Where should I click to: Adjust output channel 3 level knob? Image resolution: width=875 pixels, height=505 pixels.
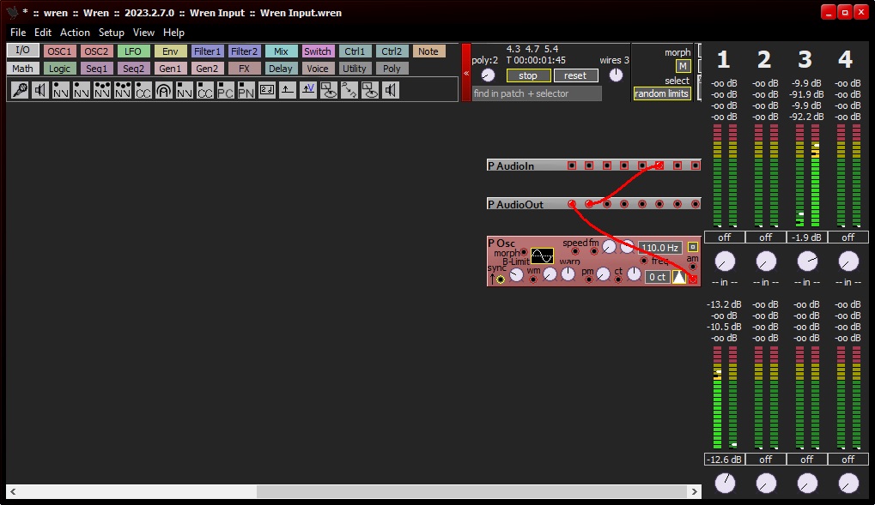pos(807,261)
